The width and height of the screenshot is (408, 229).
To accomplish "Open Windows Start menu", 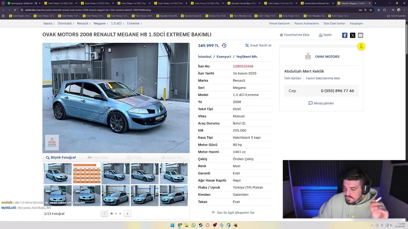I will tap(172, 225).
